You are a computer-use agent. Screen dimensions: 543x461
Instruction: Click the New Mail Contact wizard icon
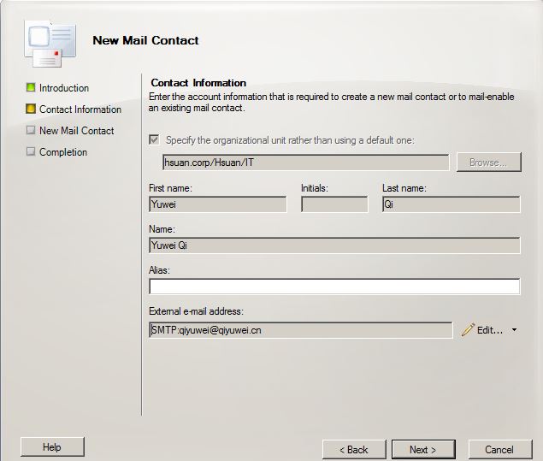(50, 44)
